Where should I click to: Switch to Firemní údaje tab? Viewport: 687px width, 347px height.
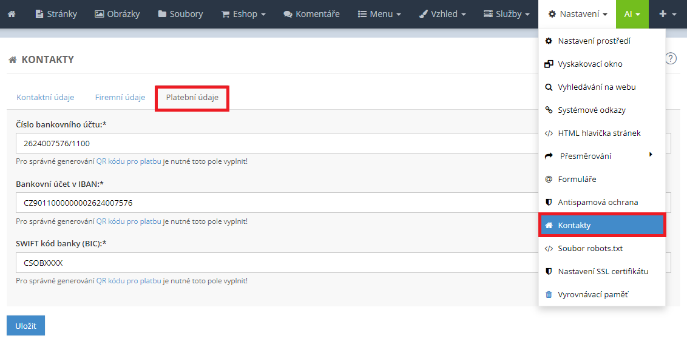[x=120, y=97]
